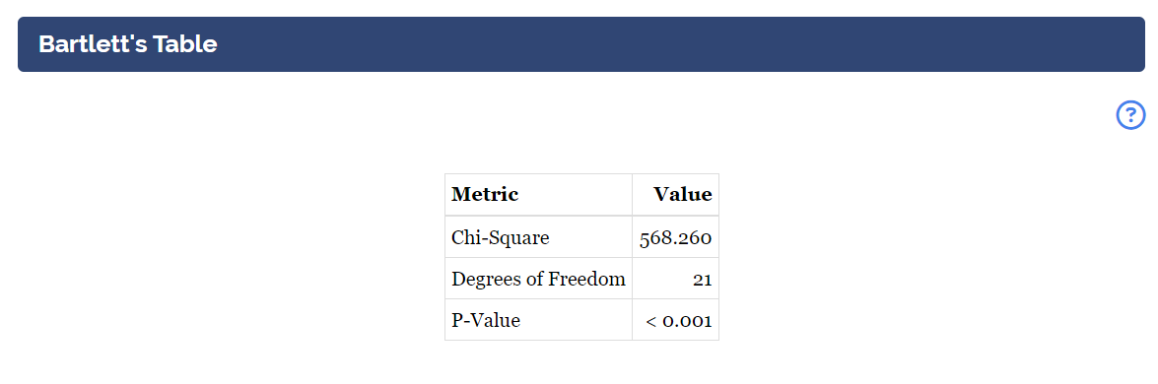Click the Chi-Square row label
The width and height of the screenshot is (1158, 384).
point(501,238)
